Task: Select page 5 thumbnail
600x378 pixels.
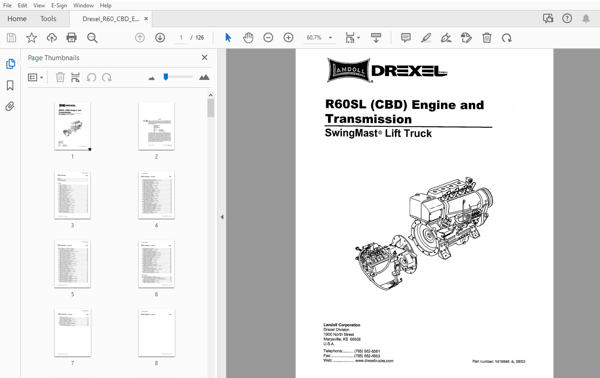Action: (x=72, y=264)
